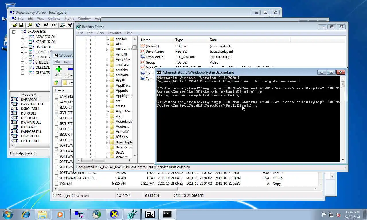367x220 pixels.
Task: Click the registry tree horizontal scrollbar thumb
Action: point(93,160)
